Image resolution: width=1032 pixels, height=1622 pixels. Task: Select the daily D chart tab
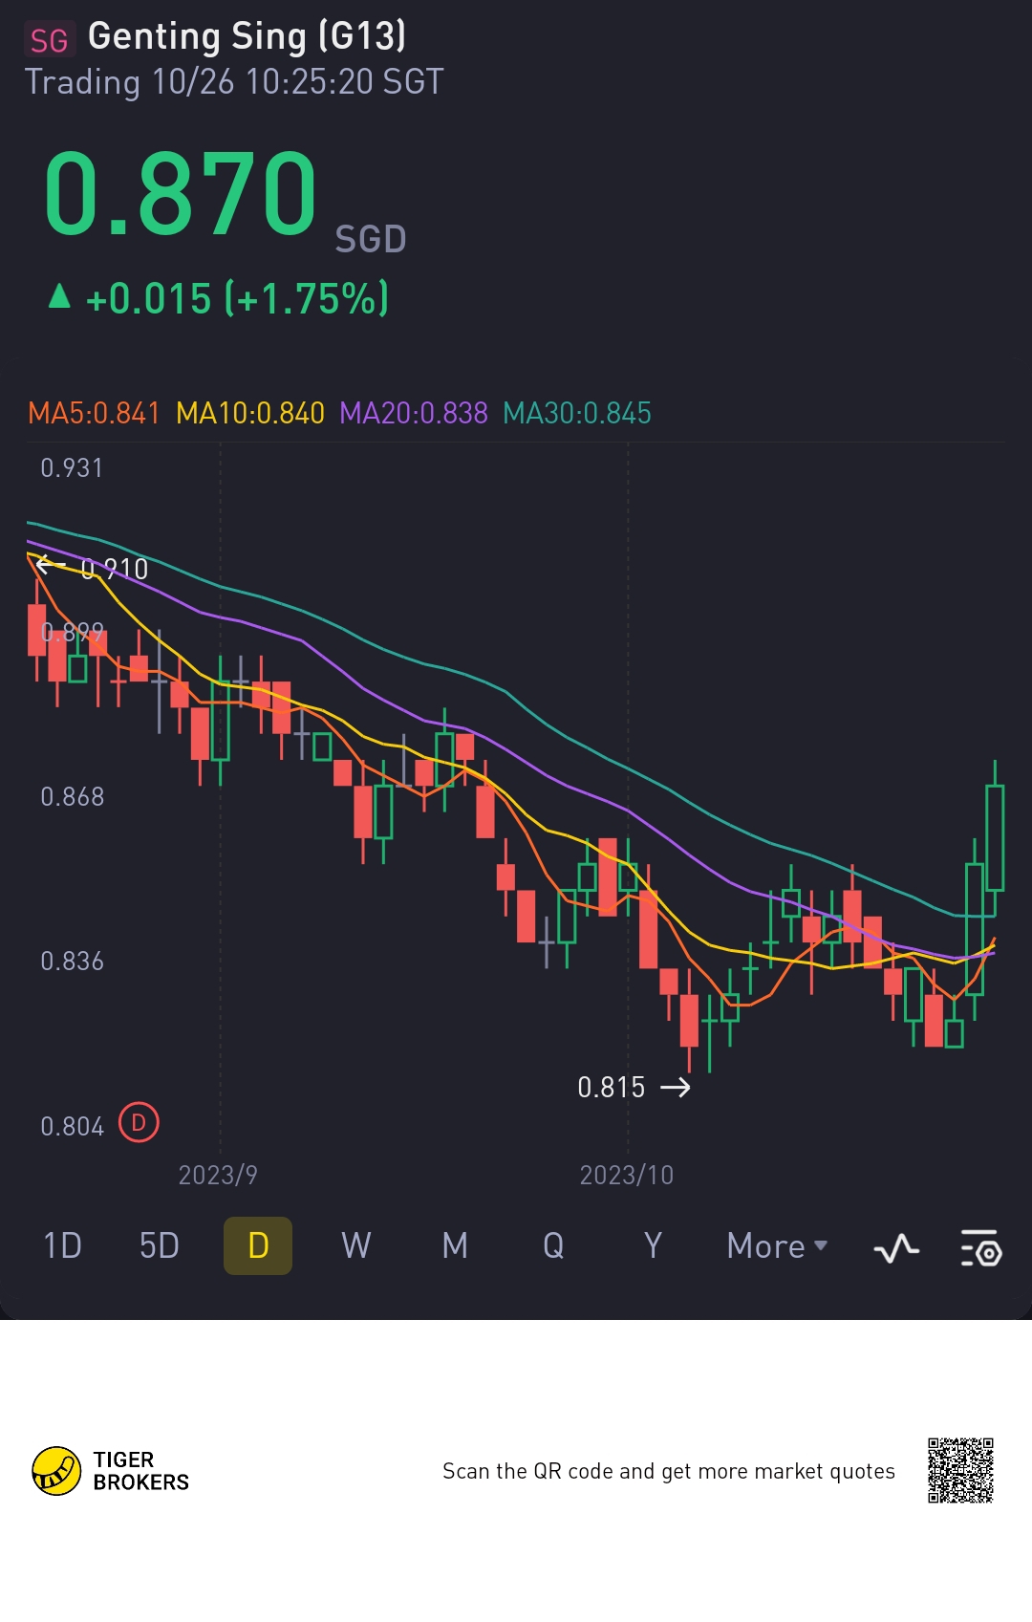coord(258,1245)
